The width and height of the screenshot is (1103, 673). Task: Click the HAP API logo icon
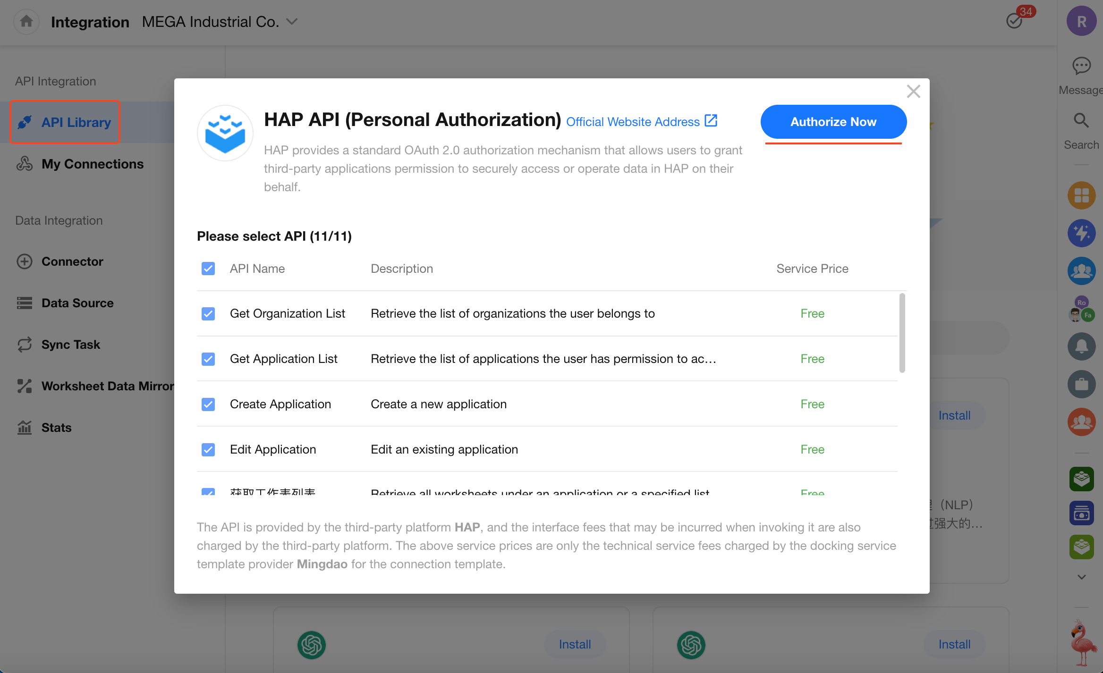(x=225, y=134)
